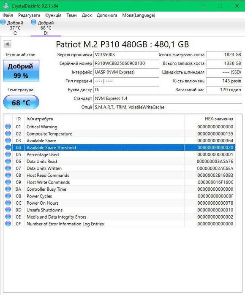The height and width of the screenshot is (295, 245).
Task: Click the power on hours value 120 годин
Action: coord(224,89)
